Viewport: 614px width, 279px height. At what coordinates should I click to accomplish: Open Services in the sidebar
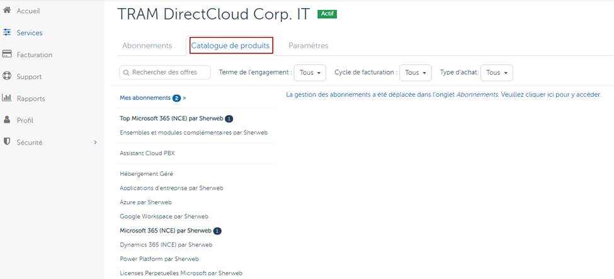point(30,33)
